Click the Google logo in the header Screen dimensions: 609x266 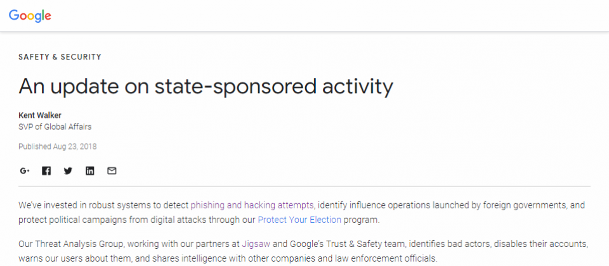pyautogui.click(x=30, y=15)
